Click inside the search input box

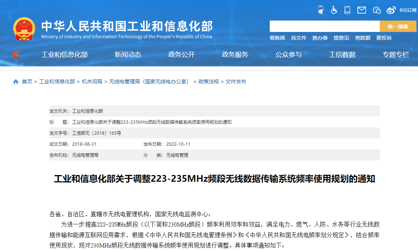click(x=325, y=26)
